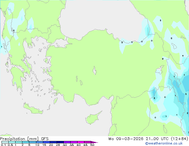
Task: Click legend value "10"
Action: [37, 145]
